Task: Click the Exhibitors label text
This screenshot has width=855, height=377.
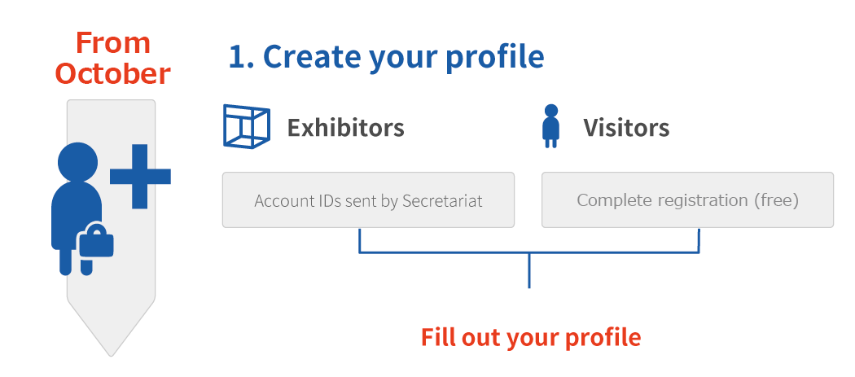Action: 346,128
